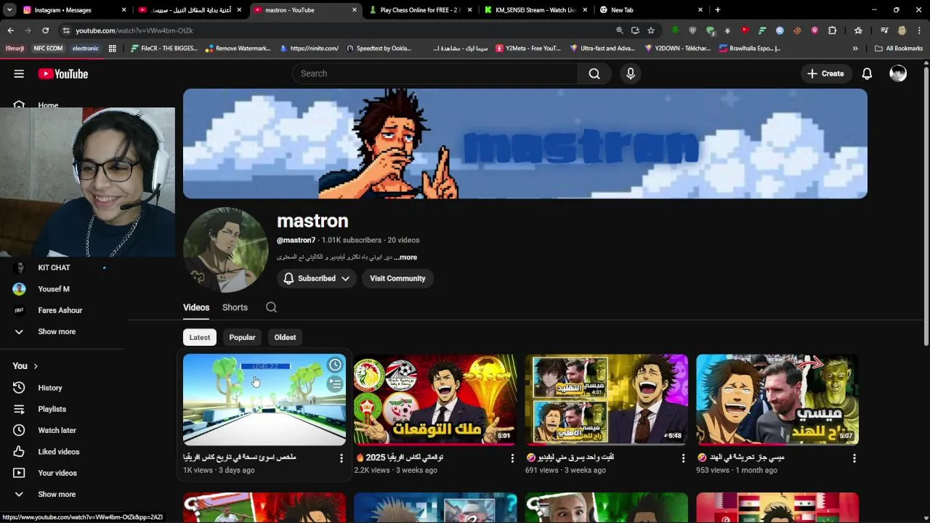The image size is (930, 523).
Task: Add first video to queue
Action: pyautogui.click(x=335, y=384)
